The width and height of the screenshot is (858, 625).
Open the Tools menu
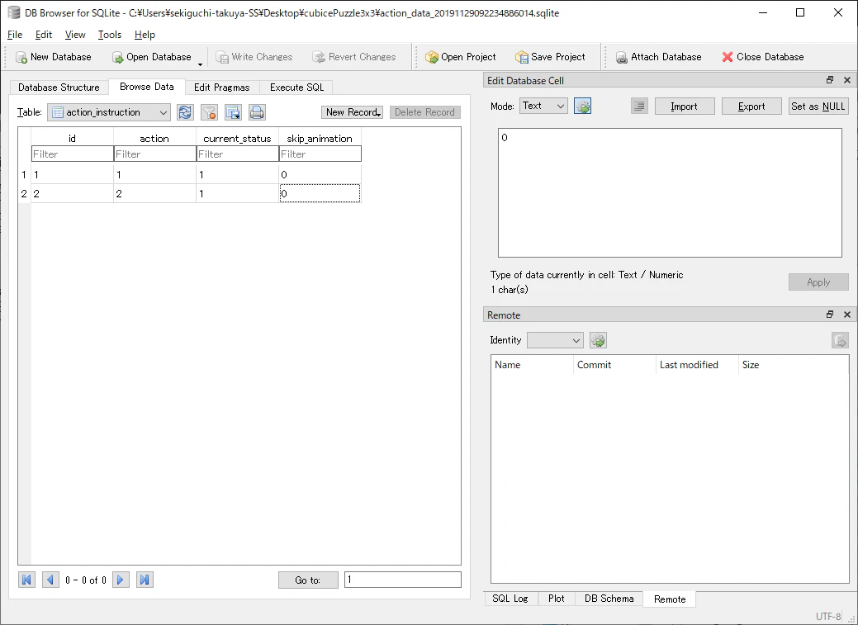tap(110, 35)
